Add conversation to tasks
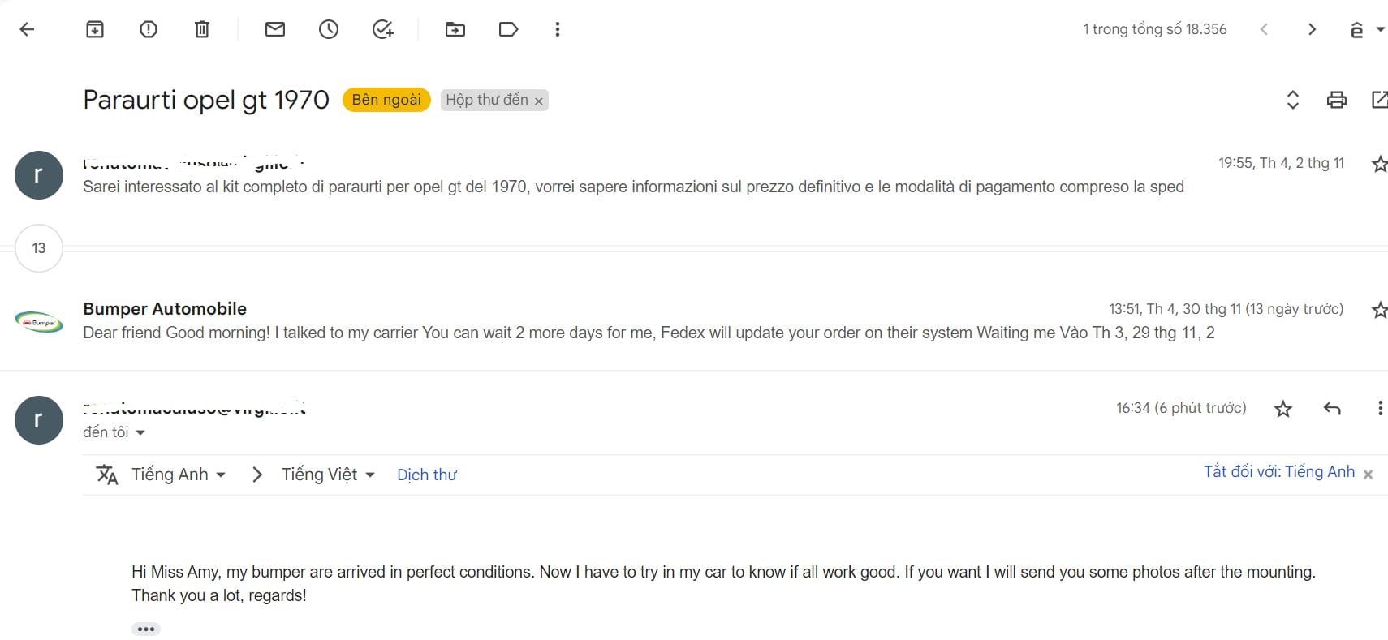 [382, 30]
